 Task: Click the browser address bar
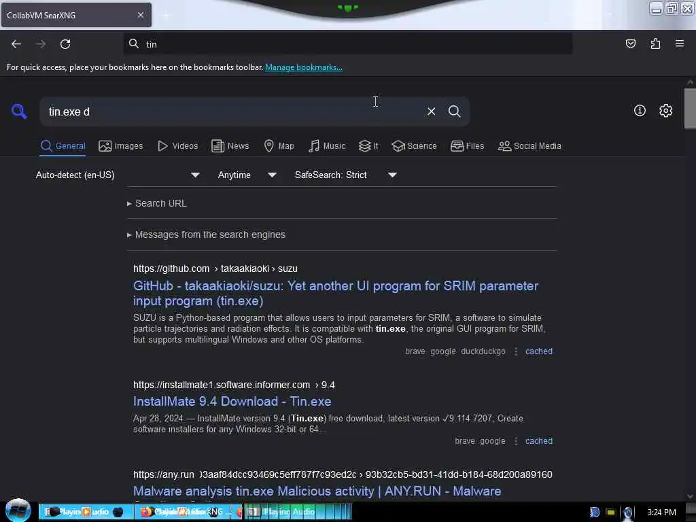click(347, 44)
